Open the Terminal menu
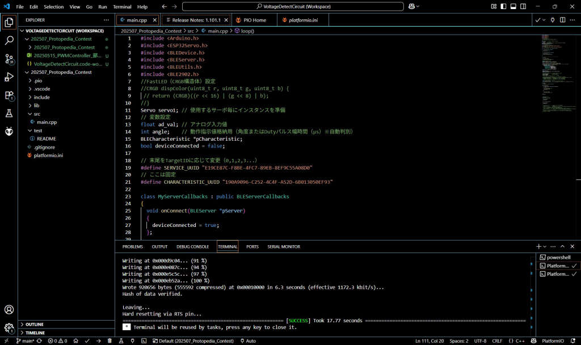Image resolution: width=581 pixels, height=345 pixels. [123, 7]
